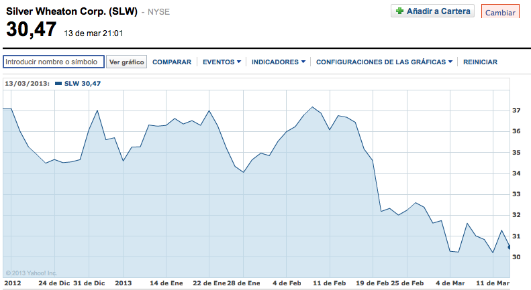This screenshot has width=531, height=290.
Task: Click the 30,47 price quote
Action: [x=31, y=29]
